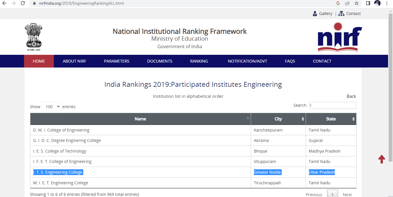
Task: Go back with browser back arrow
Action: click(x=4, y=3)
